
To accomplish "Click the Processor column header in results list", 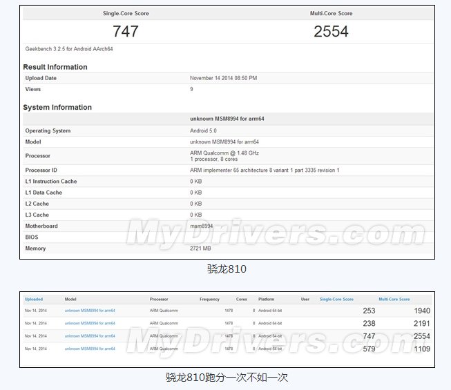I will click(x=159, y=299).
